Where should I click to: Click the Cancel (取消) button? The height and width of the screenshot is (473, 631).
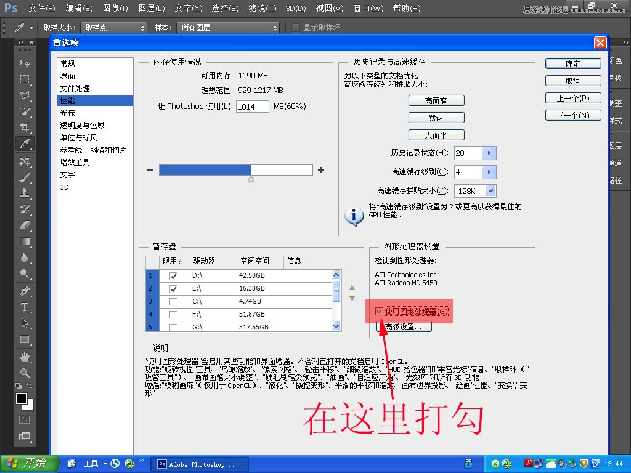tap(573, 81)
